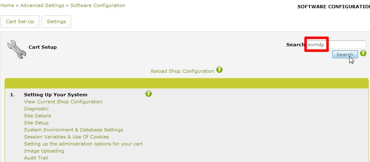This screenshot has height=162, width=370.
Task: Open help icon next to Reload Shop Configuration
Action: (220, 70)
